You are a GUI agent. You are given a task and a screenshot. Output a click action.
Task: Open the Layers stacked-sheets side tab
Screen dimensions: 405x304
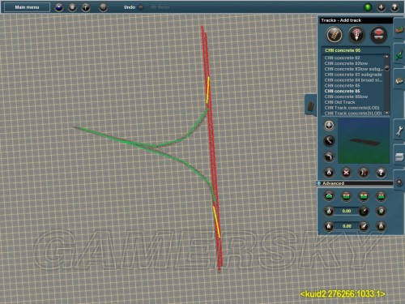399,156
